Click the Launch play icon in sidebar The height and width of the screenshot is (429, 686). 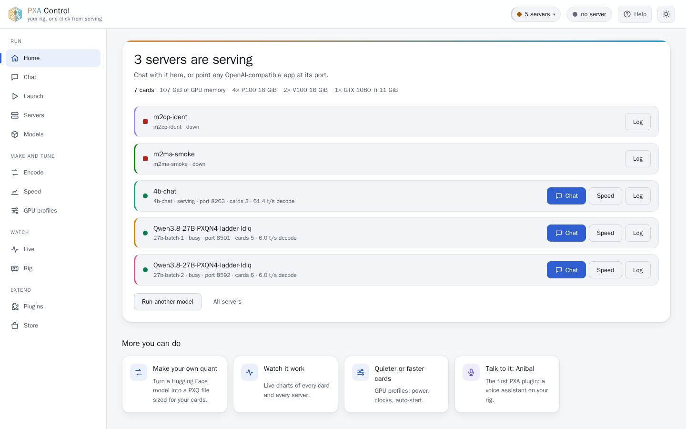15,96
